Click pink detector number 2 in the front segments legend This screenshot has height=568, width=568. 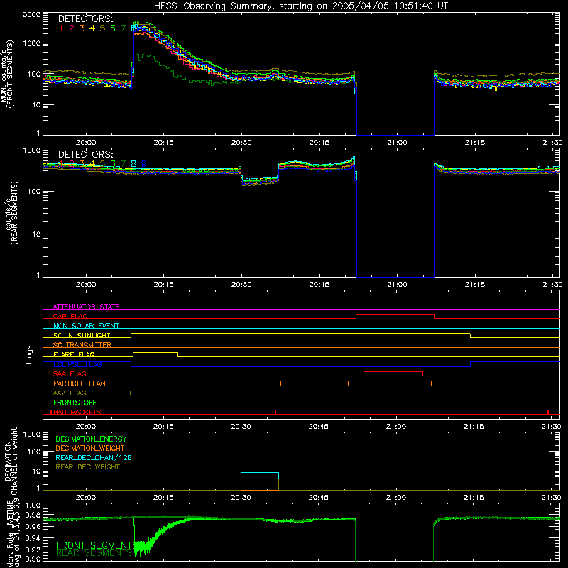[72, 28]
